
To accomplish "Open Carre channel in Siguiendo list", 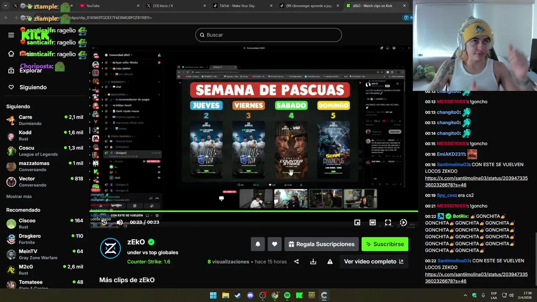I will pyautogui.click(x=44, y=120).
